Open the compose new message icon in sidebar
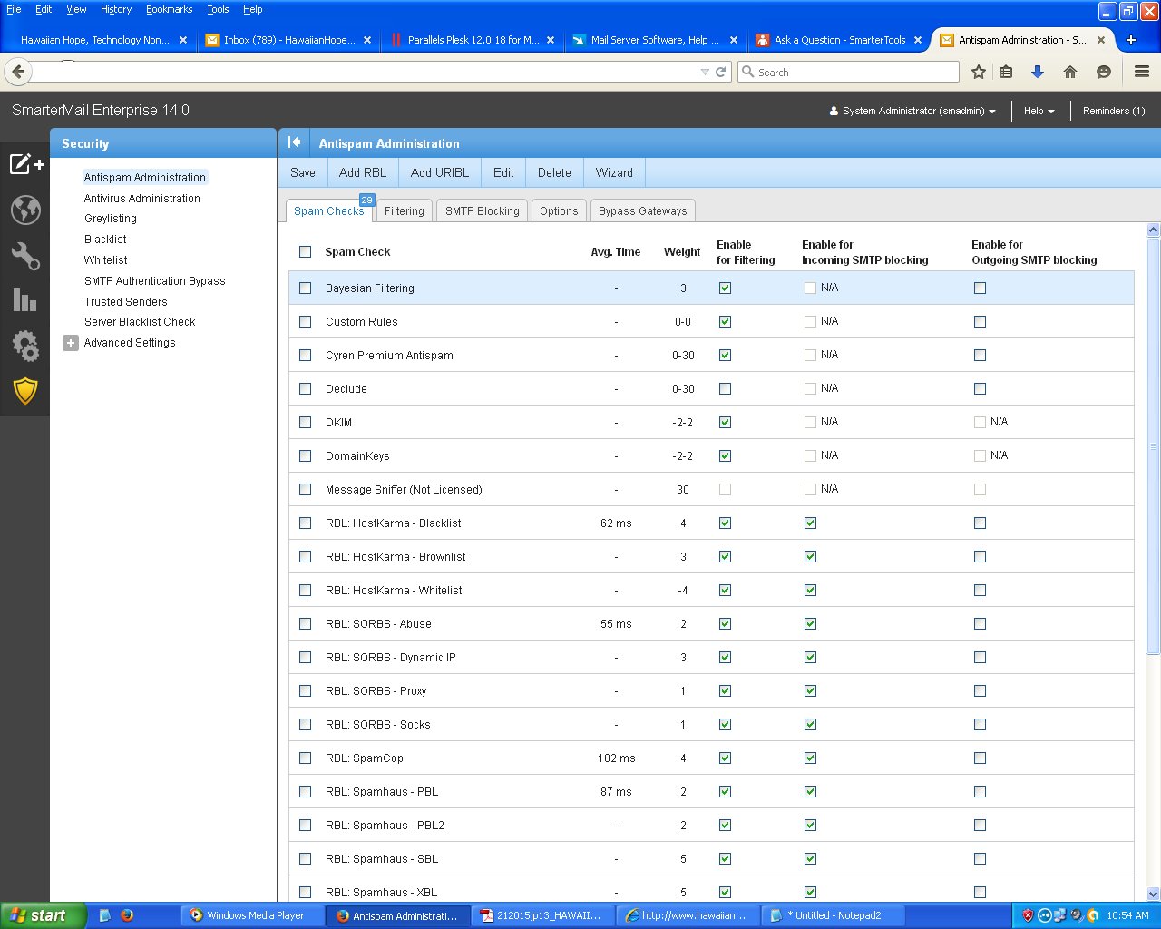 tap(25, 164)
